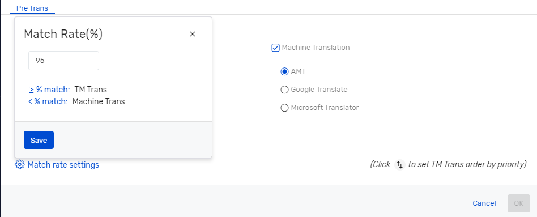Screen dimensions: 537x217
Task: Click the 'to set TM Trans order by priority' hint text
Action: [x=467, y=164]
